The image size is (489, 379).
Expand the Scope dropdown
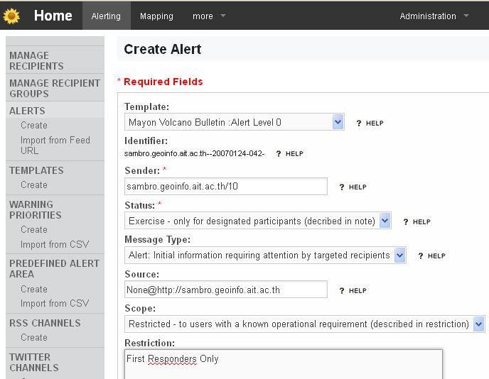tap(478, 324)
